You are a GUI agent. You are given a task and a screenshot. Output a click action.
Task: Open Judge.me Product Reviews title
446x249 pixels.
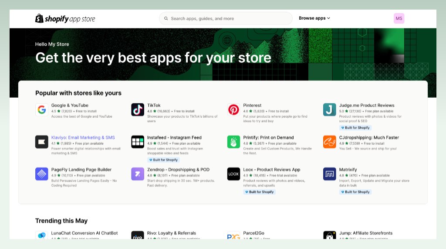pos(367,106)
